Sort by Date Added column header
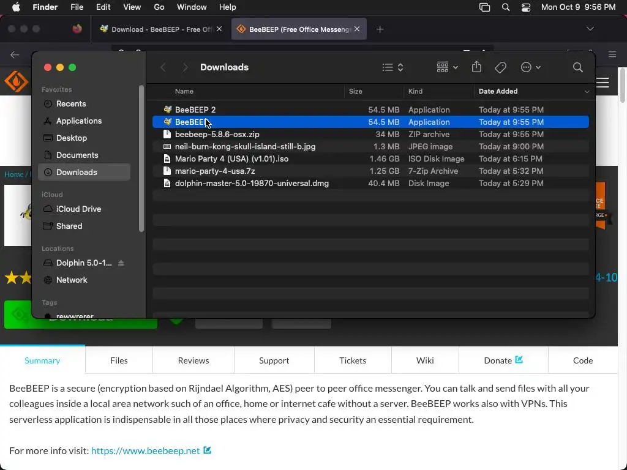This screenshot has width=627, height=470. click(x=498, y=91)
